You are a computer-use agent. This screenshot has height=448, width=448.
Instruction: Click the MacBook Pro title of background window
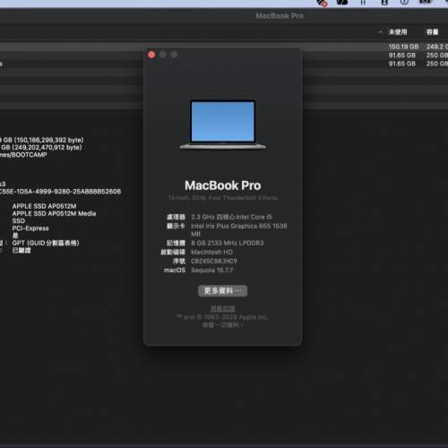click(x=280, y=16)
